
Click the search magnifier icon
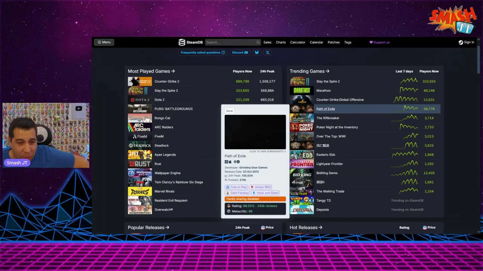click(258, 42)
